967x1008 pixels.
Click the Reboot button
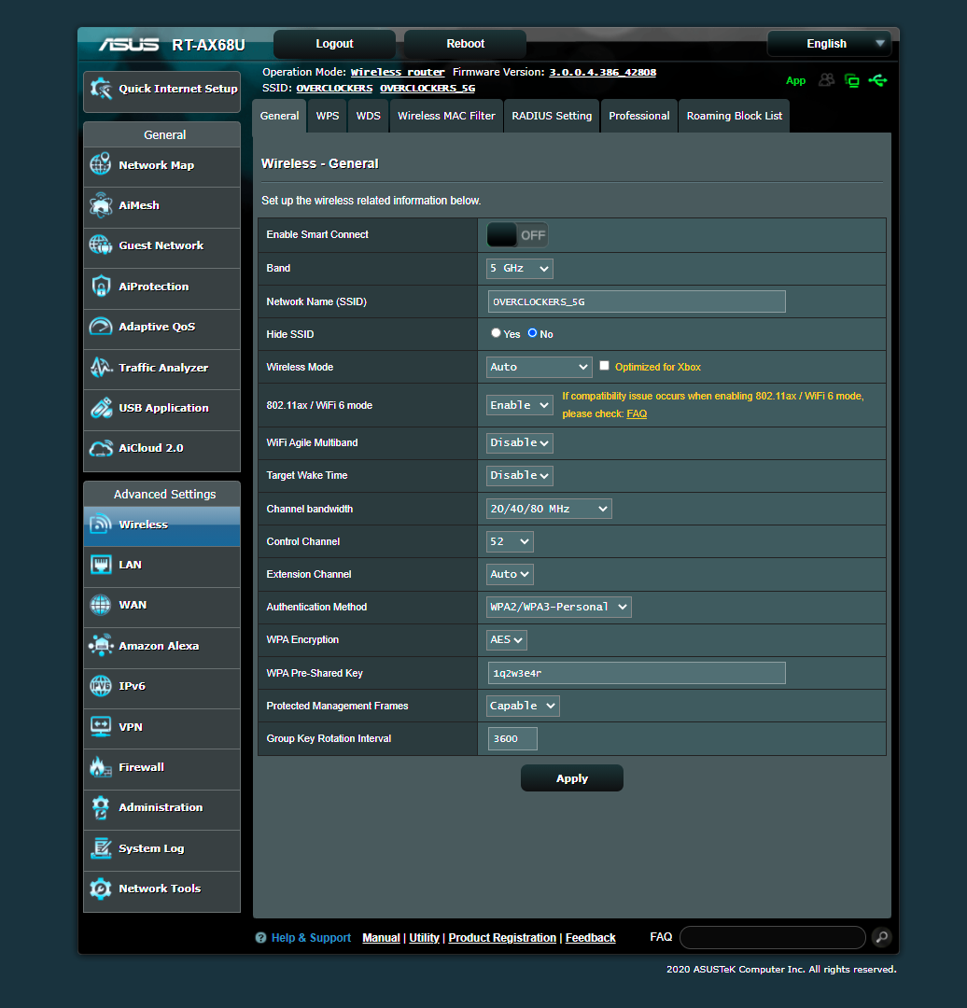click(x=466, y=44)
